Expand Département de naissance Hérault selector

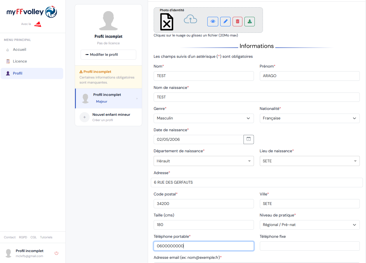(x=204, y=161)
